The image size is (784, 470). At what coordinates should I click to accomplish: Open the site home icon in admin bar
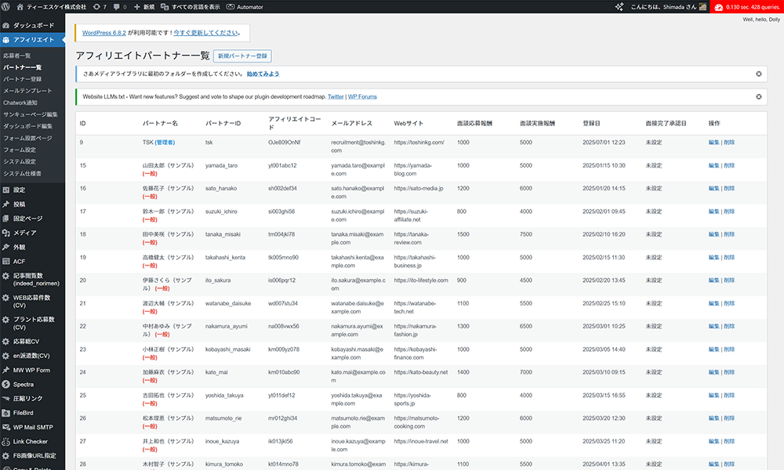pos(20,7)
